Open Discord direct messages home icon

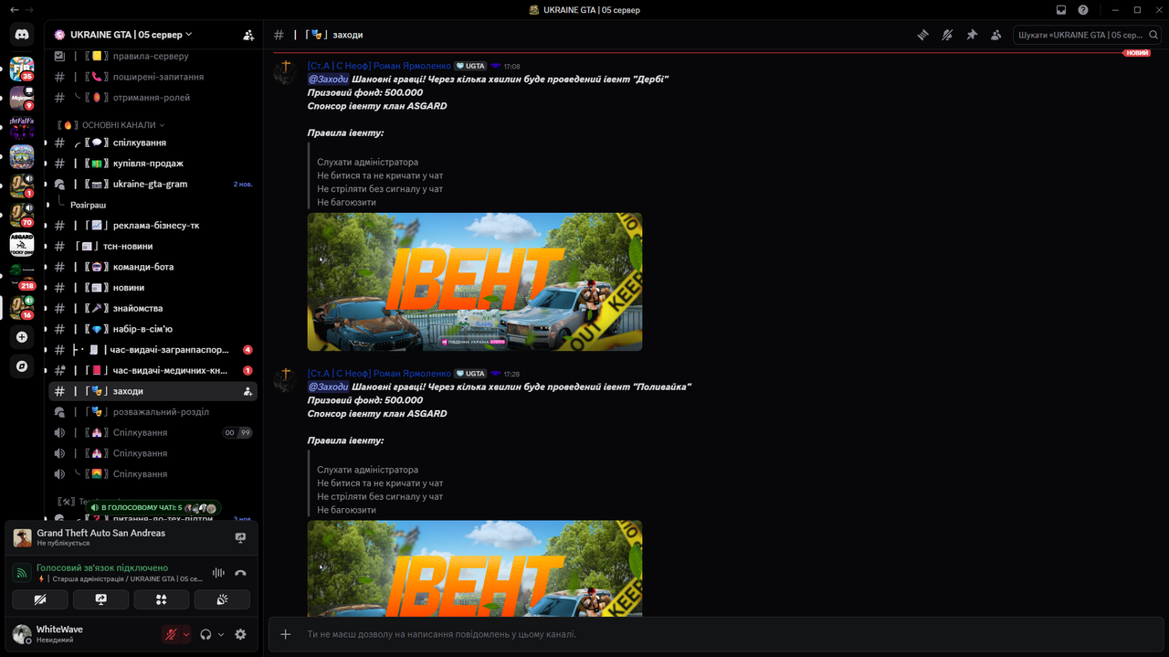(x=22, y=35)
